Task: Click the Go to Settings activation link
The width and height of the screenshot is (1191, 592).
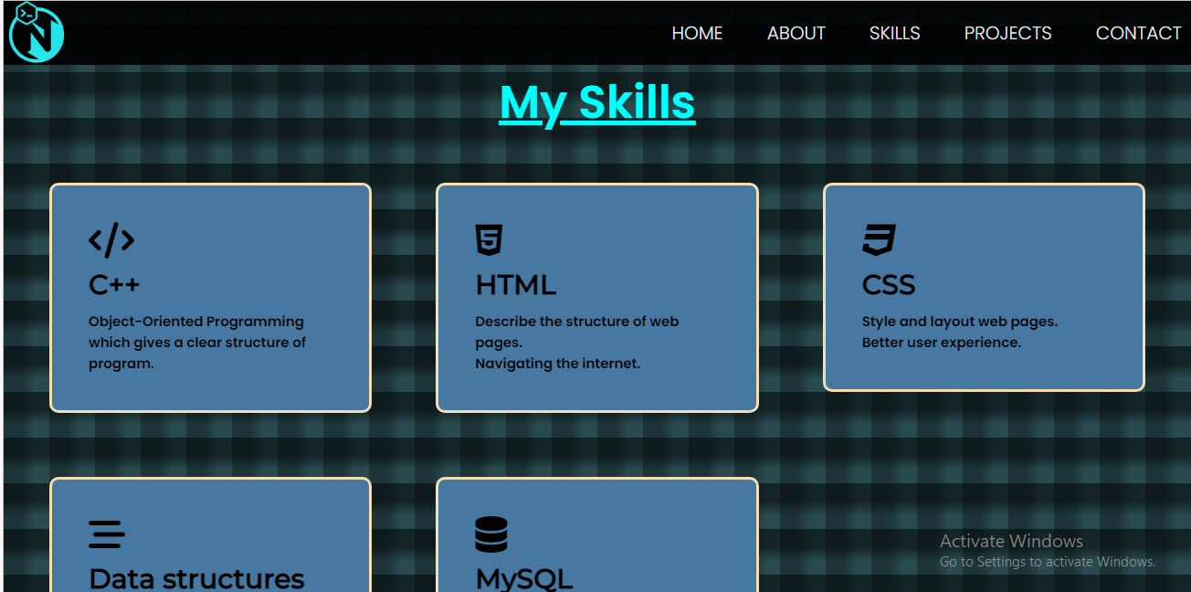Action: [x=1048, y=561]
